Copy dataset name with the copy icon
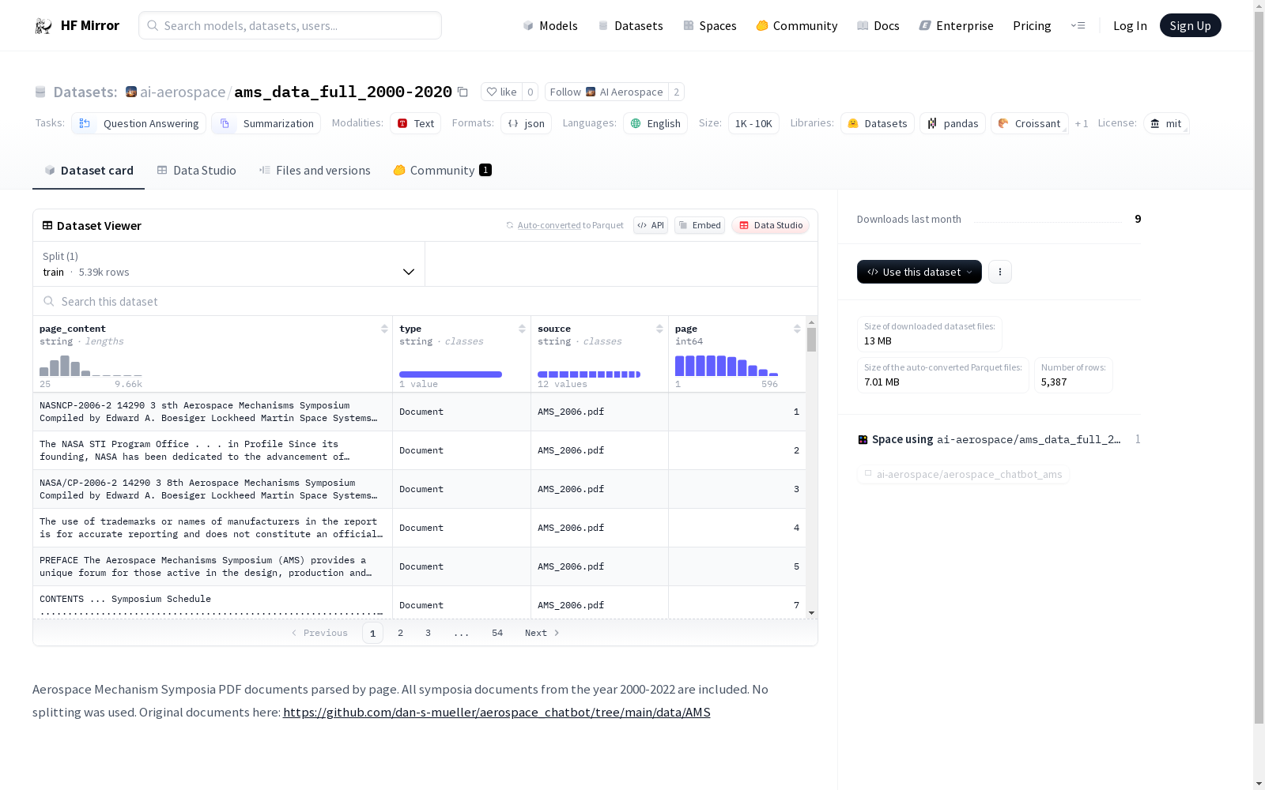 click(x=463, y=92)
